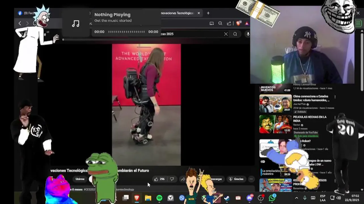Like the video with thumbs up 296
Image resolution: width=364 pixels, height=204 pixels.
coord(159,179)
